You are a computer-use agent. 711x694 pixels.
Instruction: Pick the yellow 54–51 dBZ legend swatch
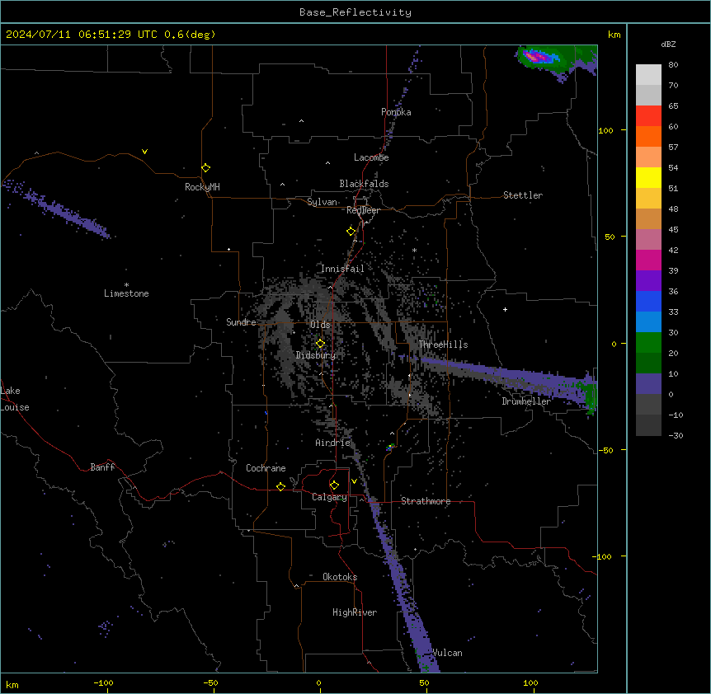pos(648,177)
